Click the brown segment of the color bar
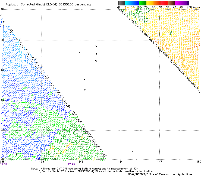 click(171, 3)
